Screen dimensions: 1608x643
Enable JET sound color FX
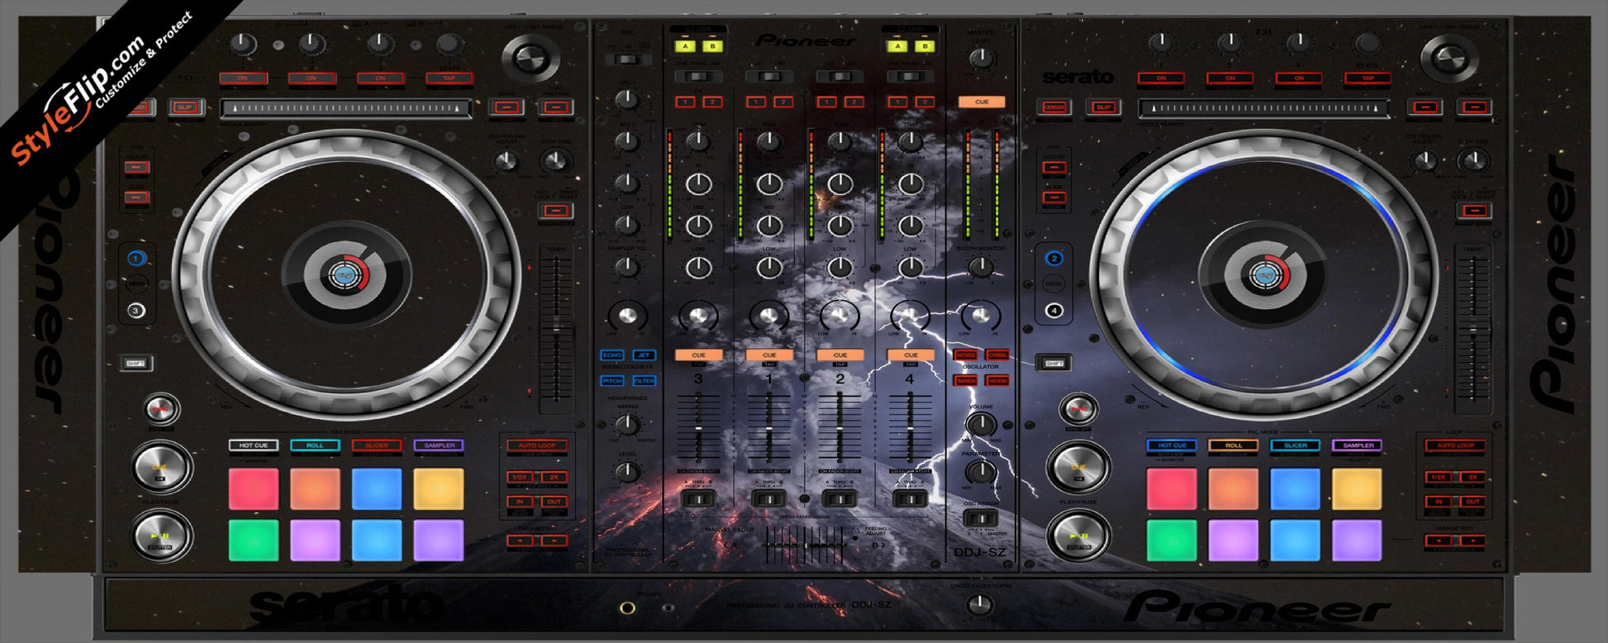click(644, 355)
